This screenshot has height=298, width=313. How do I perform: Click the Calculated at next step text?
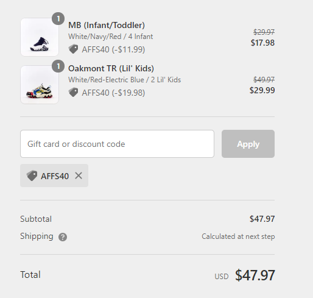(238, 236)
